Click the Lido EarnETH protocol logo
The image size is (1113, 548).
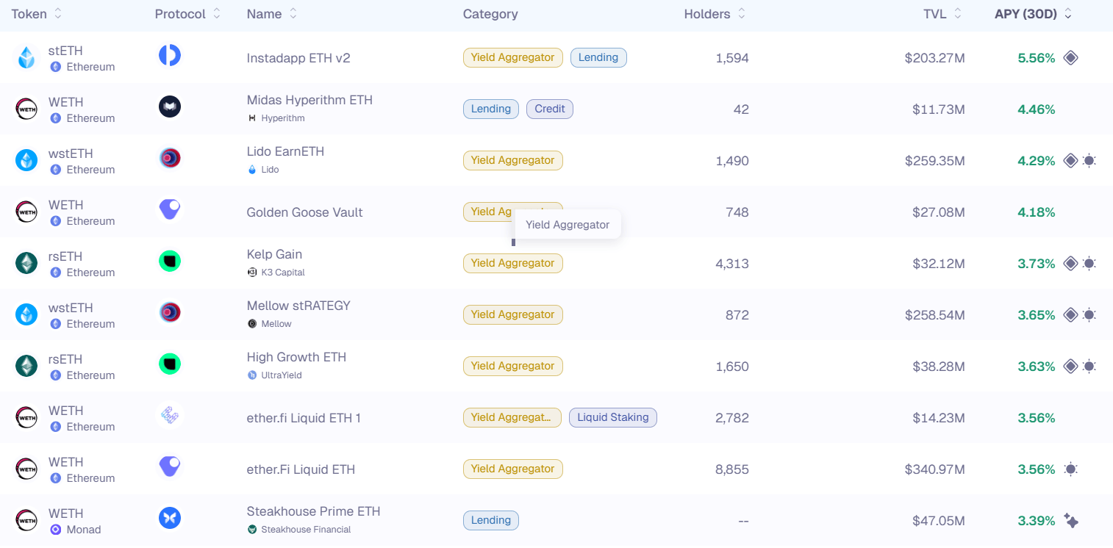click(170, 158)
